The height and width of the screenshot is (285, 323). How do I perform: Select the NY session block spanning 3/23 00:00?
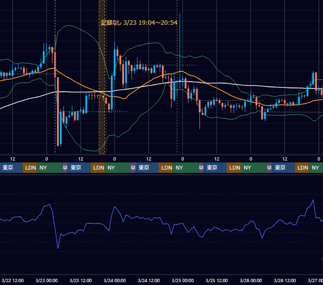point(49,168)
